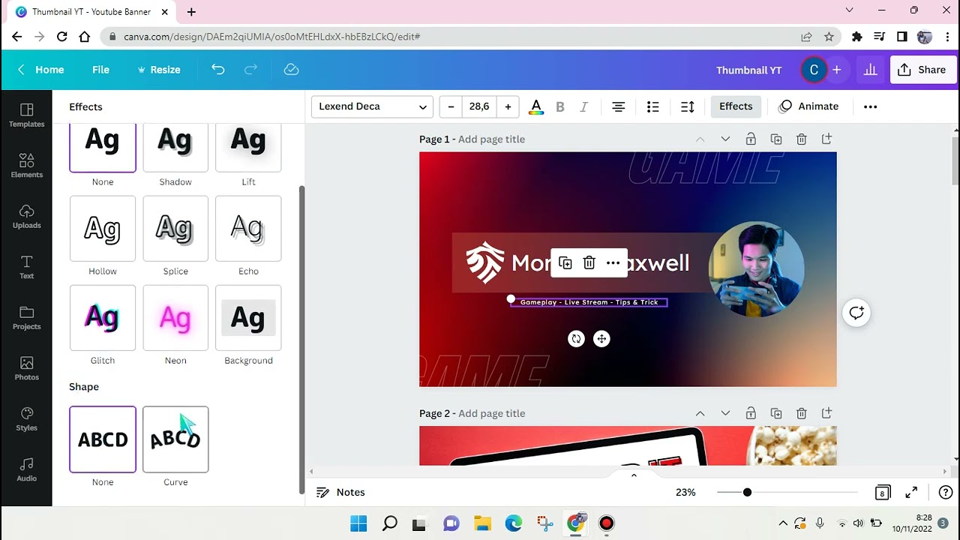Move Page 2 down with chevron
This screenshot has height=540, width=960.
coord(725,413)
